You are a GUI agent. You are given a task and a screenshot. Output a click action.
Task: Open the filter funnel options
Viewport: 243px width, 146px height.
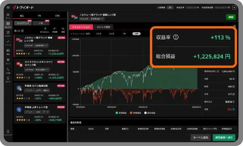(45, 30)
